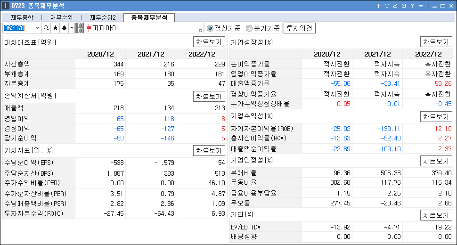Click the star favorites icon
The image size is (457, 245).
click(55, 28)
